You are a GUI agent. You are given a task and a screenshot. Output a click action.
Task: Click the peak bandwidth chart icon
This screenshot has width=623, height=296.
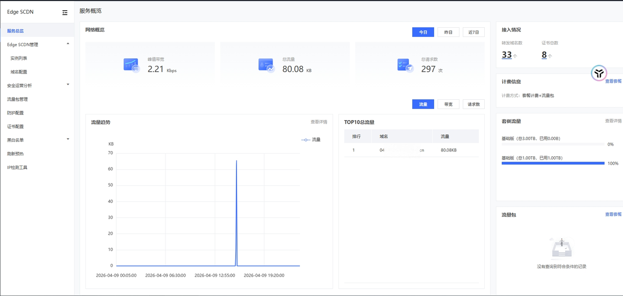coord(131,65)
